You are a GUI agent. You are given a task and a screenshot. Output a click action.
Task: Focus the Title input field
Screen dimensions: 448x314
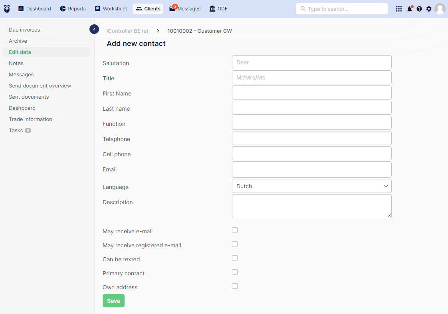click(x=312, y=78)
